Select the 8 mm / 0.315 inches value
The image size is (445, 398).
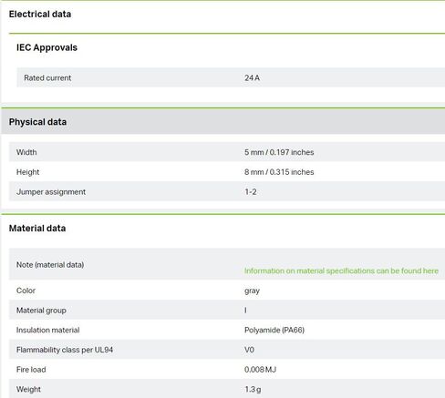coord(279,172)
